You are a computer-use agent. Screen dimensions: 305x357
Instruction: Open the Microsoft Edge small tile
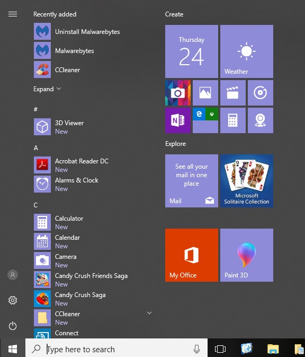click(x=199, y=114)
